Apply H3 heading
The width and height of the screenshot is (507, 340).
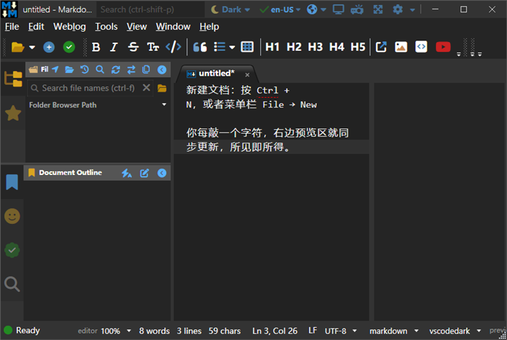[x=315, y=47]
